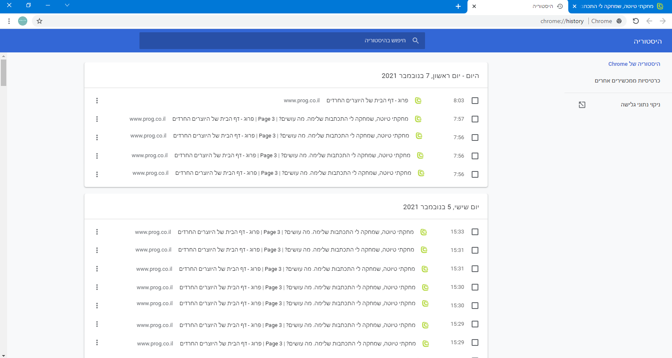Click the היסטוריה title in the blue header

(x=648, y=41)
